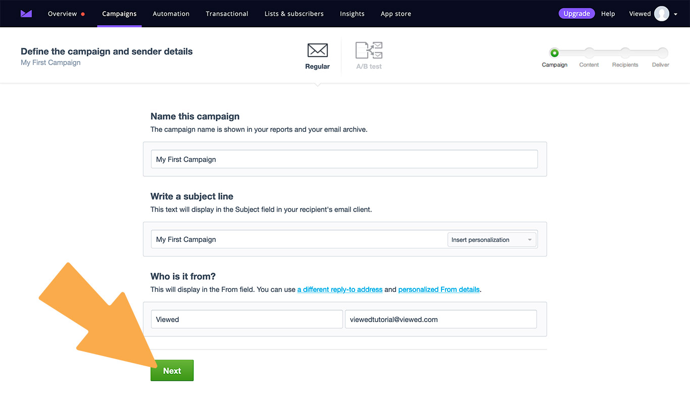Viewport: 690px width, 403px height.
Task: Click the 'Write a subject line' heading
Action: coord(192,196)
